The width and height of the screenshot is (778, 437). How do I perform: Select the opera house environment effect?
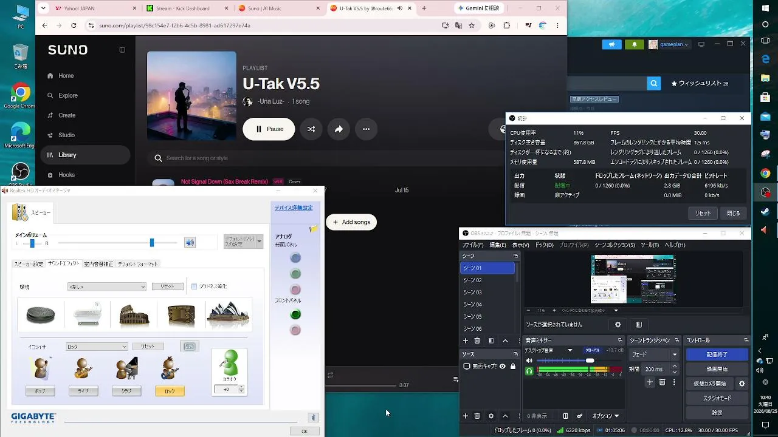(228, 314)
